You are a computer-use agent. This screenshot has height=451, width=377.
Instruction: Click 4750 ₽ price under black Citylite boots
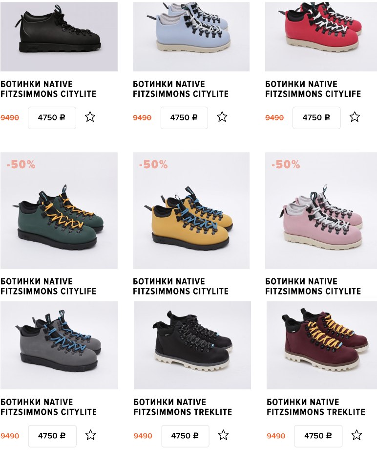coord(52,117)
